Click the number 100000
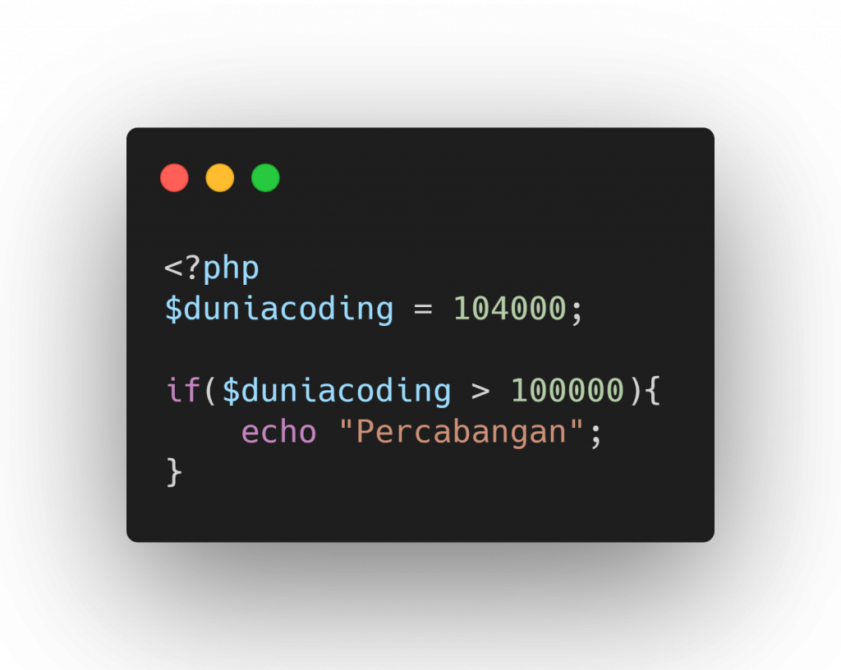 (x=568, y=390)
